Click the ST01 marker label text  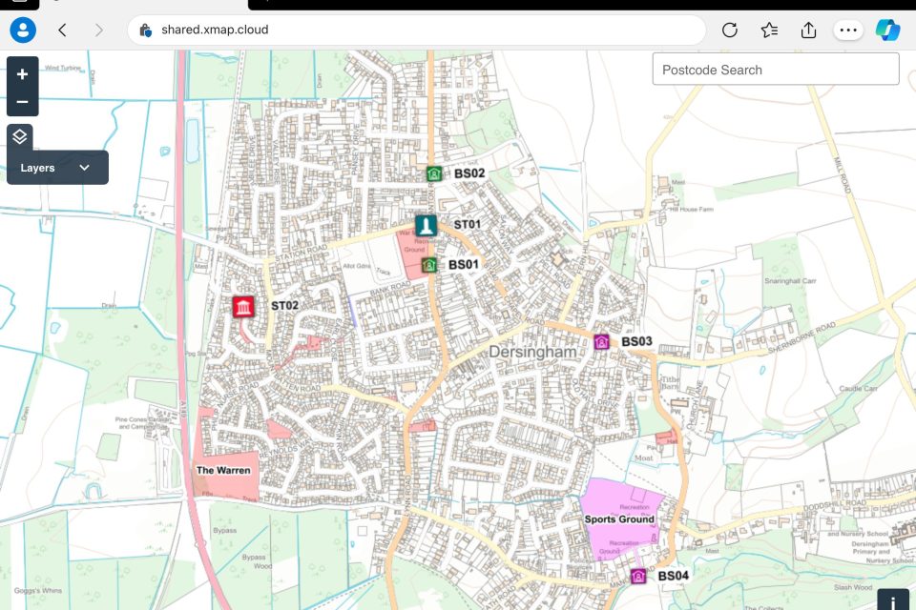tap(468, 224)
